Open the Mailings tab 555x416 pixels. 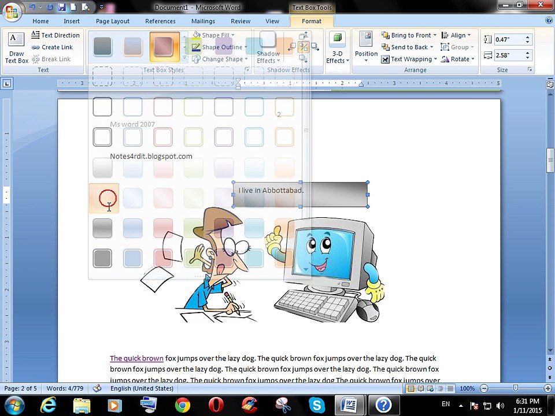point(203,21)
